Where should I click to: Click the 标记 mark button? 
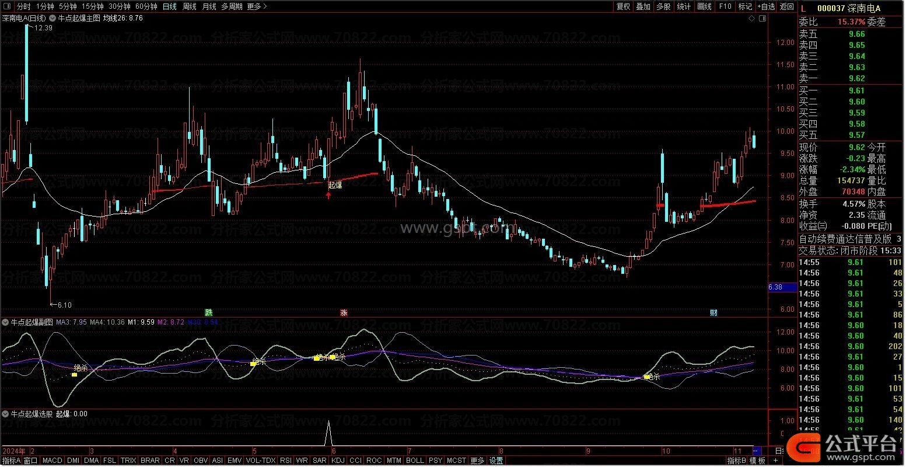click(x=745, y=7)
